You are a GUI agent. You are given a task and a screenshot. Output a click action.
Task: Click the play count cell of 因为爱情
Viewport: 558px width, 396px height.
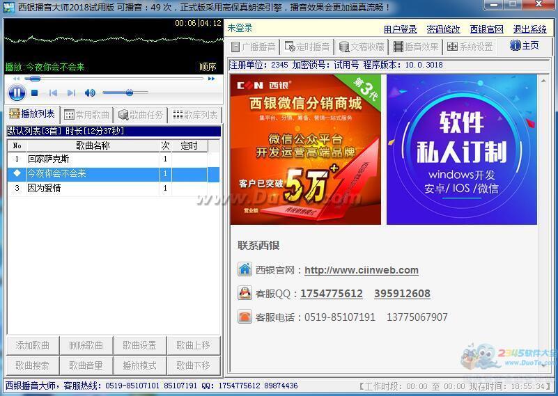[x=166, y=188]
